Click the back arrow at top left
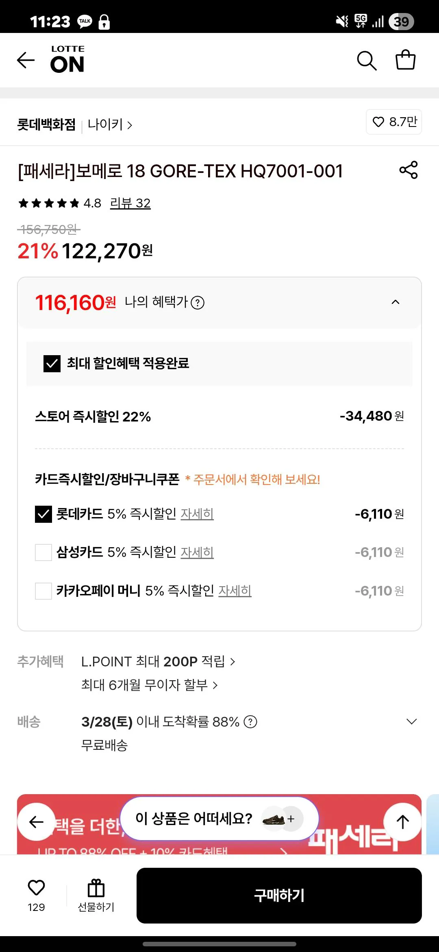 [26, 61]
